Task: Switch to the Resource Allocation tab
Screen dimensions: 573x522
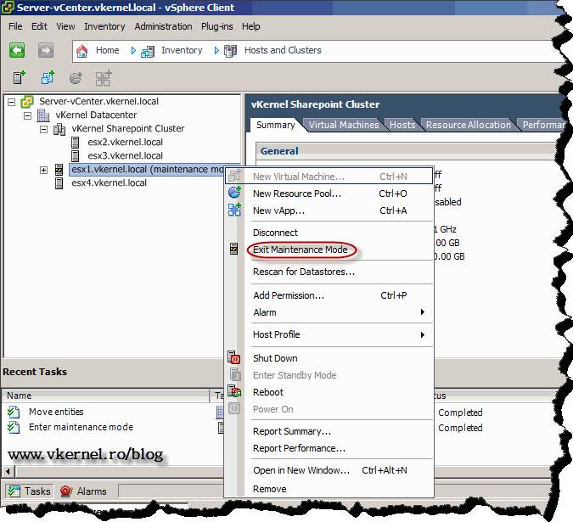Action: (x=469, y=125)
